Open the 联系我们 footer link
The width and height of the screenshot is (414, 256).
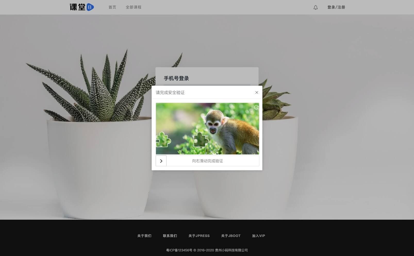[x=170, y=236]
